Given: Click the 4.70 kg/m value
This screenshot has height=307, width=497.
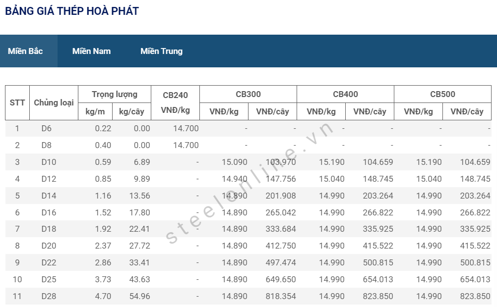Looking at the screenshot, I should [x=103, y=296].
